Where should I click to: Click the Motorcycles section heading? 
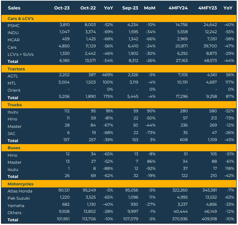21,184
